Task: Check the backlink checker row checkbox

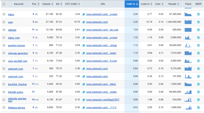Action: [x=4, y=84]
